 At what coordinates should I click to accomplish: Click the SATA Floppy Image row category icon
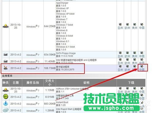coord(6,55)
